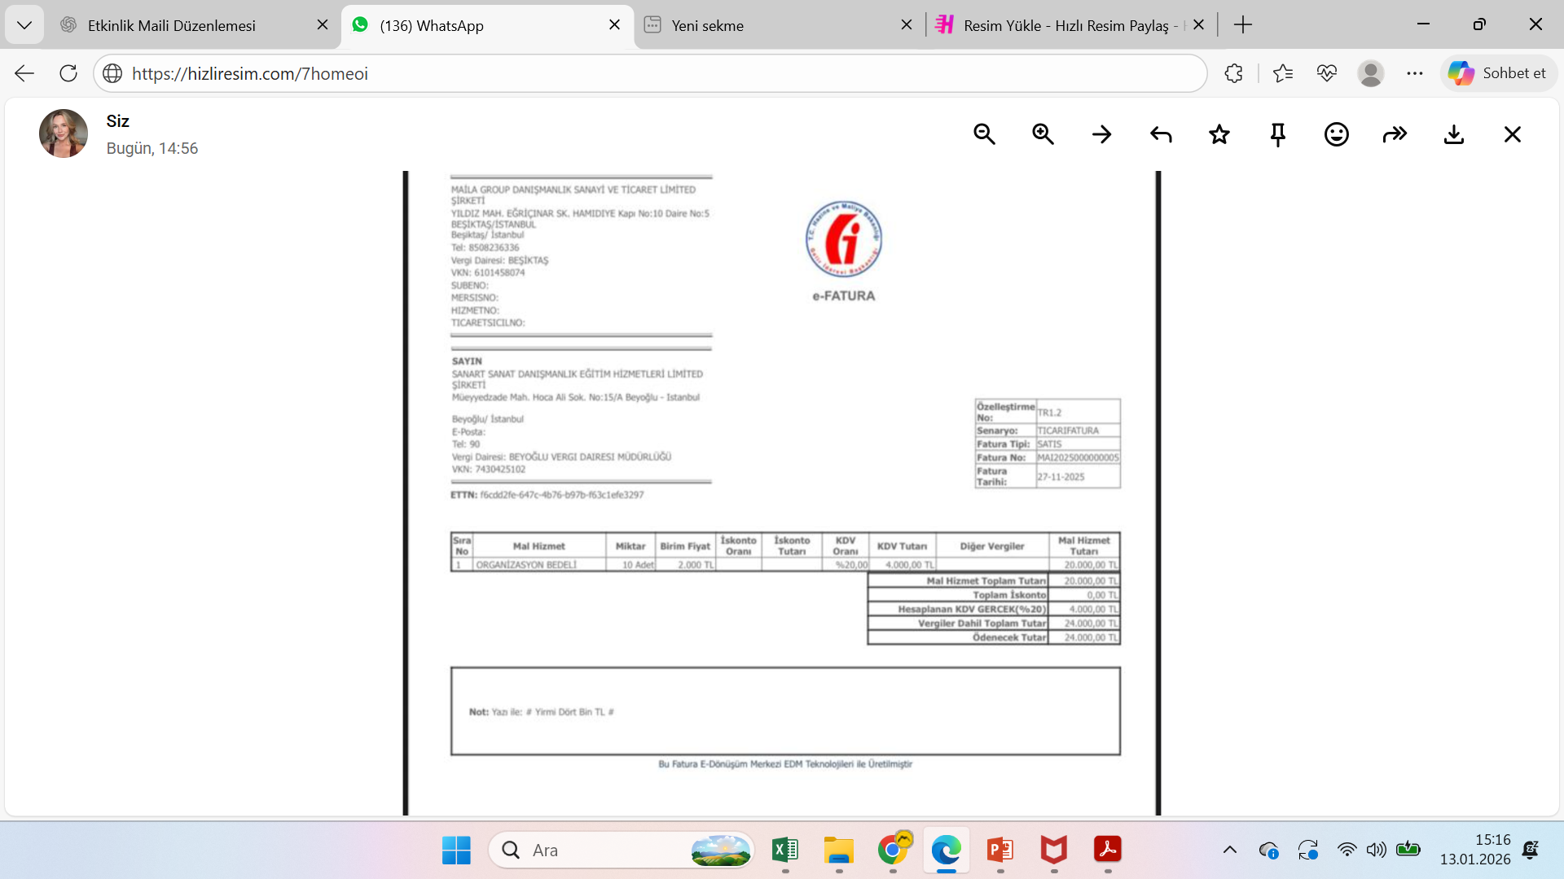Expand tab actions chevron menu
The height and width of the screenshot is (879, 1564).
pos(24,25)
